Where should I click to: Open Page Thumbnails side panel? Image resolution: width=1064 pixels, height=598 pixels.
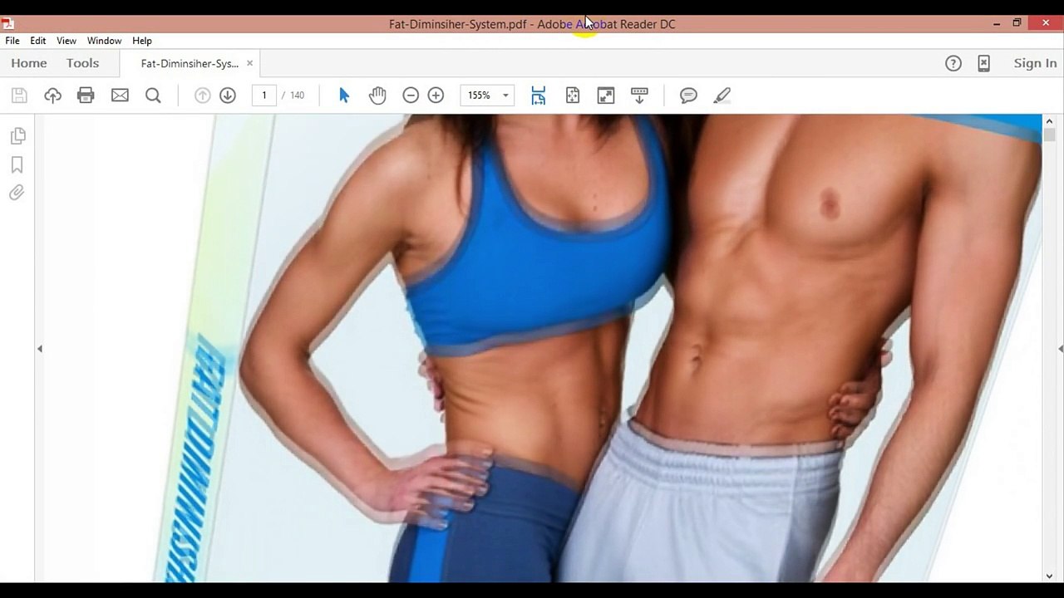[17, 135]
